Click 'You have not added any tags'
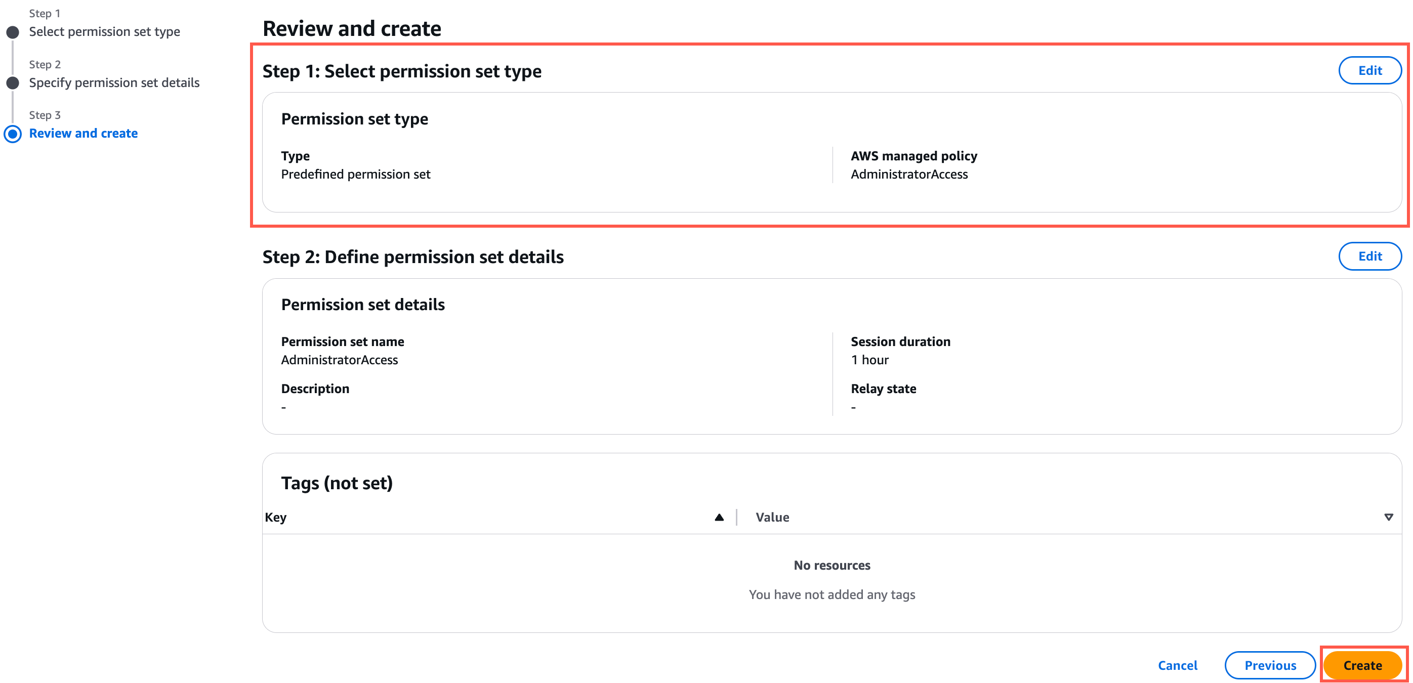 click(832, 594)
